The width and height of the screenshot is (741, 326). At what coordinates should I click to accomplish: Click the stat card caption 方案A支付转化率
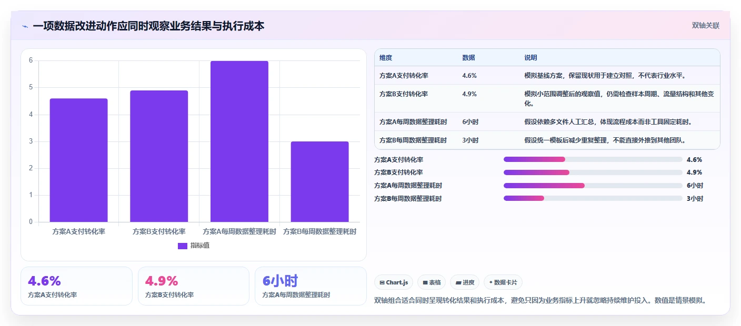click(53, 295)
